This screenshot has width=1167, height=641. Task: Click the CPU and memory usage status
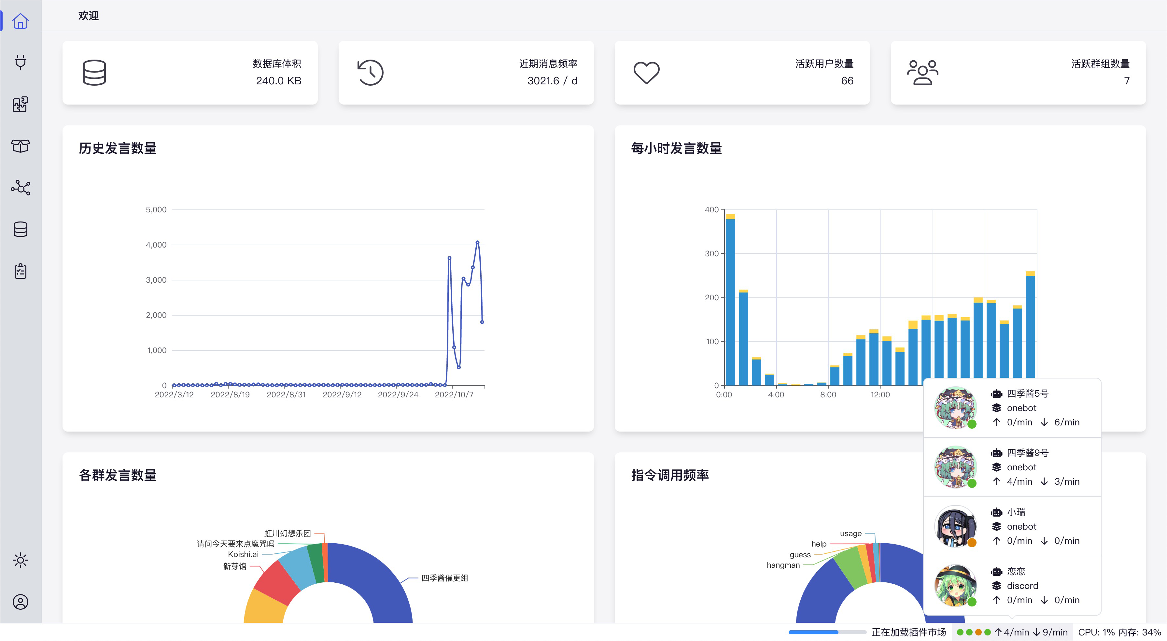tap(1119, 632)
